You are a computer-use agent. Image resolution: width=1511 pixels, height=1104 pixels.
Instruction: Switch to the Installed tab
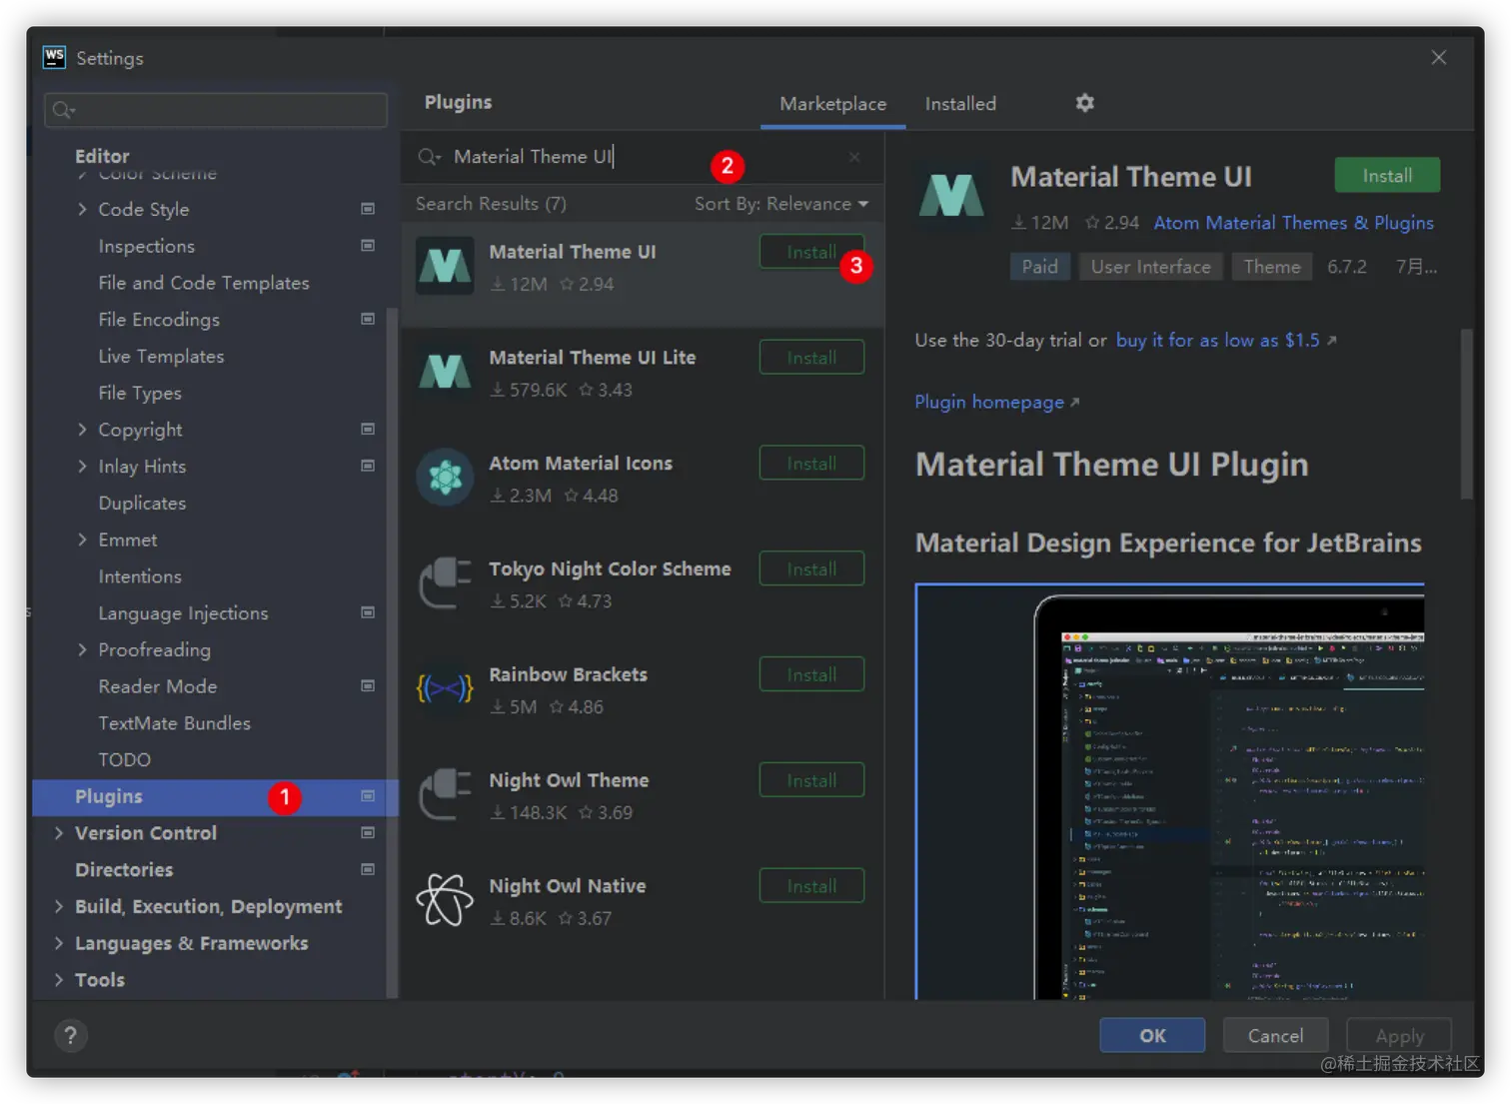pyautogui.click(x=960, y=104)
